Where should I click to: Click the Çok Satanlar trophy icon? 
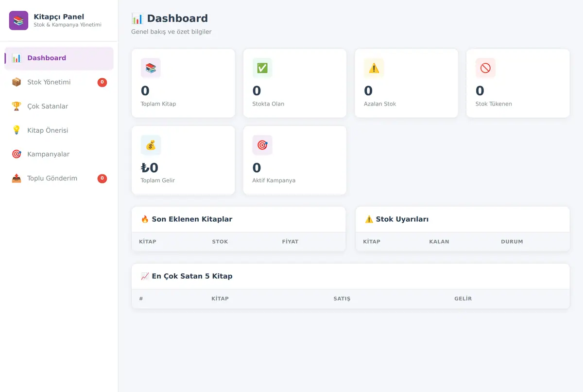pos(17,106)
